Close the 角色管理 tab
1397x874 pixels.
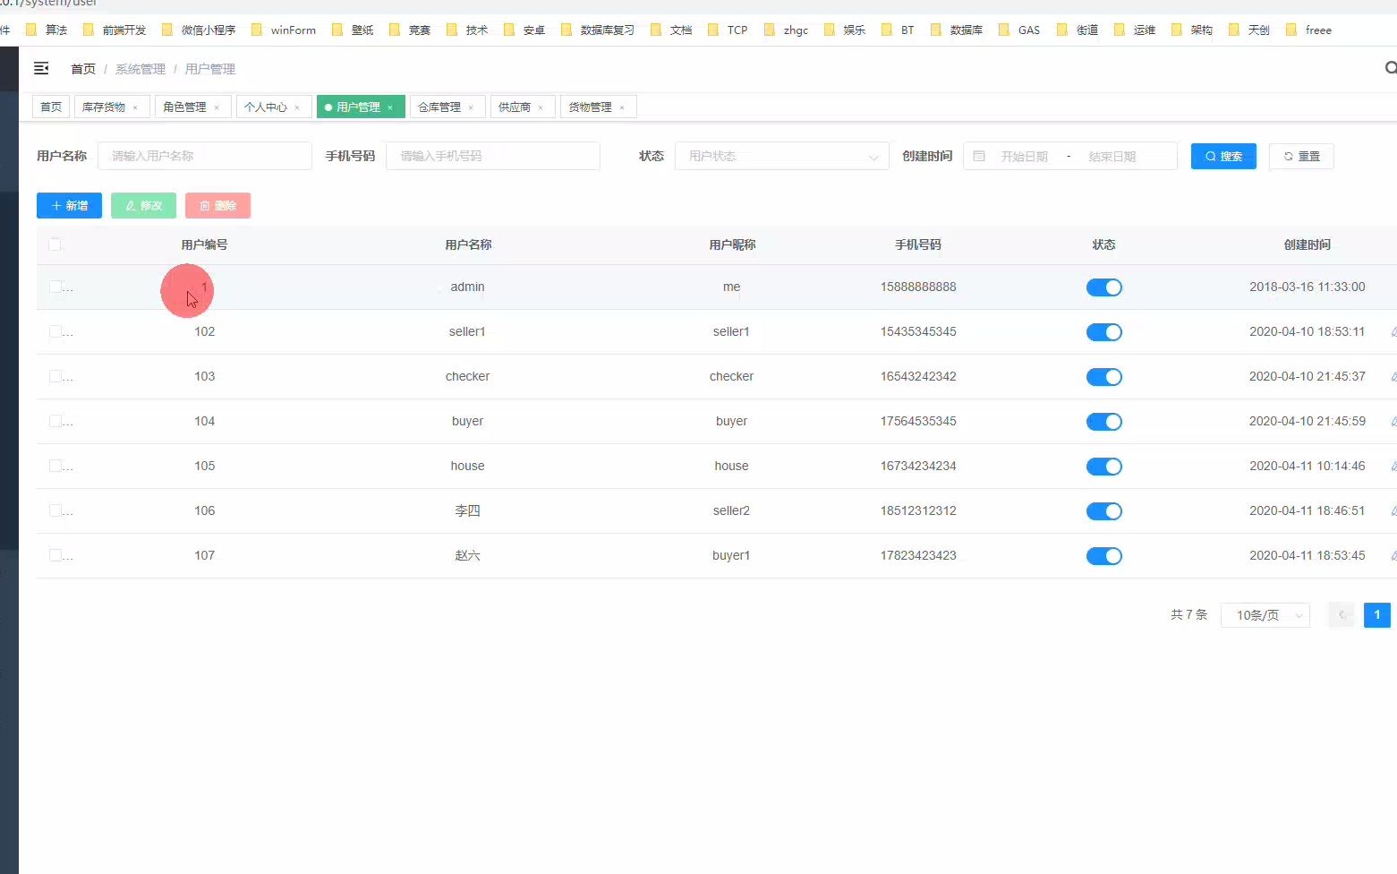[217, 107]
